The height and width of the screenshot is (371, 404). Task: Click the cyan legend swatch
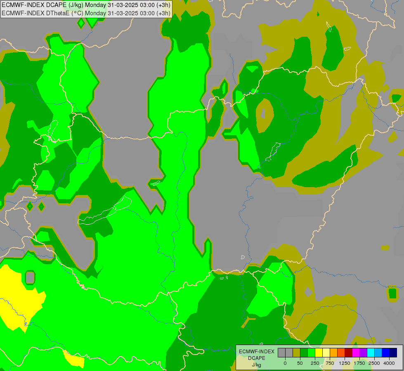(371, 352)
